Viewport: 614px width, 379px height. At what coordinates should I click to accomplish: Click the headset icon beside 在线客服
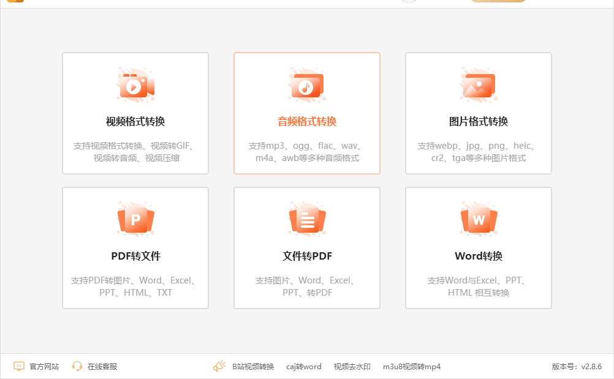(77, 366)
